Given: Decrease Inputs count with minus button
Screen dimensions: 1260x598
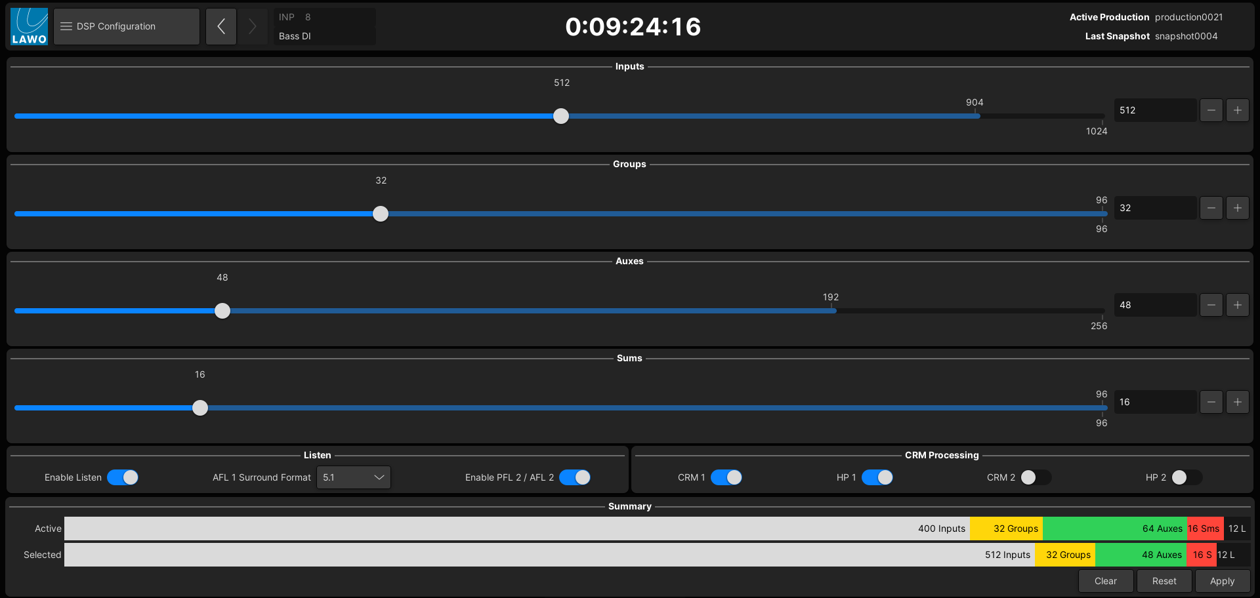Looking at the screenshot, I should tap(1211, 110).
